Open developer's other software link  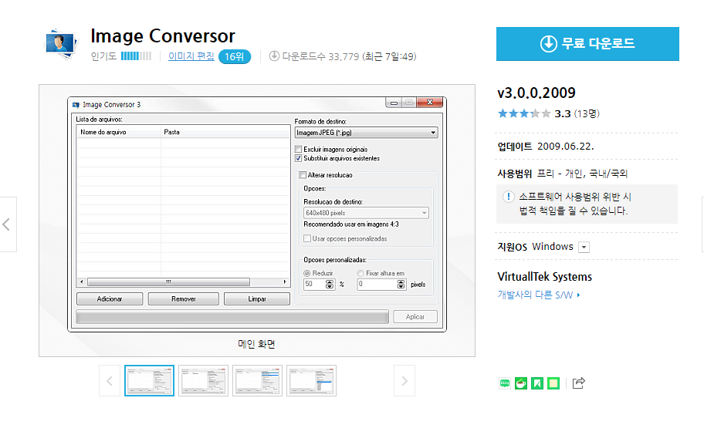point(538,295)
